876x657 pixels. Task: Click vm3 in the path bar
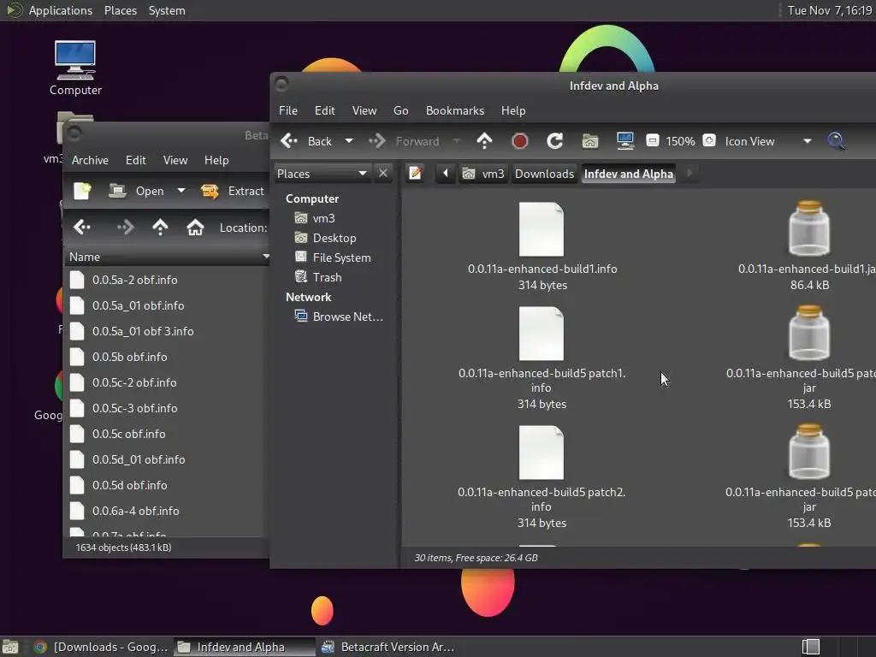coord(484,173)
